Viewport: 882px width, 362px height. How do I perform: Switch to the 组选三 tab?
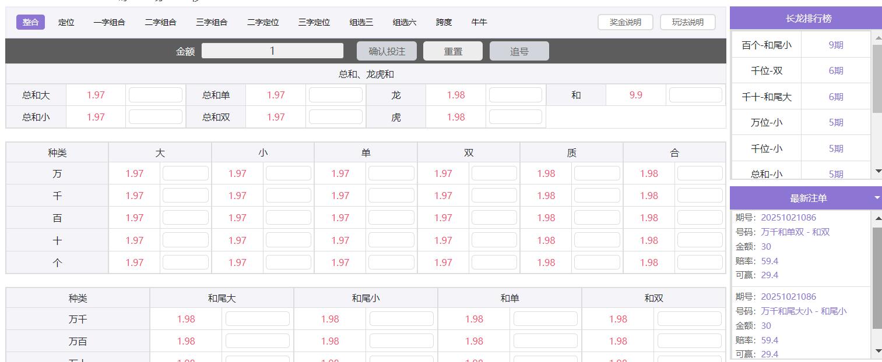[x=360, y=22]
